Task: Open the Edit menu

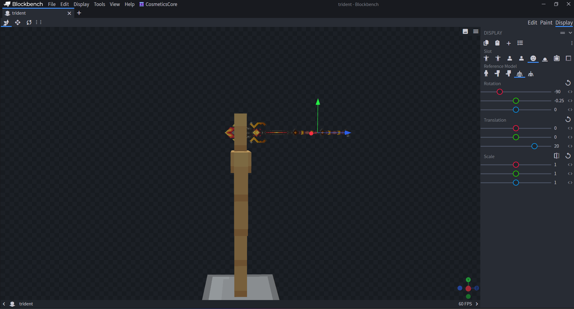Action: point(64,4)
